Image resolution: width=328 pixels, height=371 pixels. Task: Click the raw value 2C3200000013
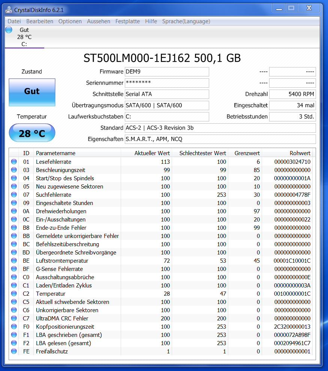(x=292, y=327)
